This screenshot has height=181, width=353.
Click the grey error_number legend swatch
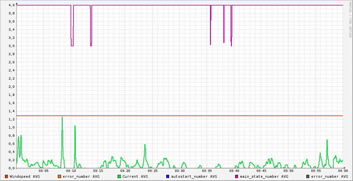(x=308, y=176)
